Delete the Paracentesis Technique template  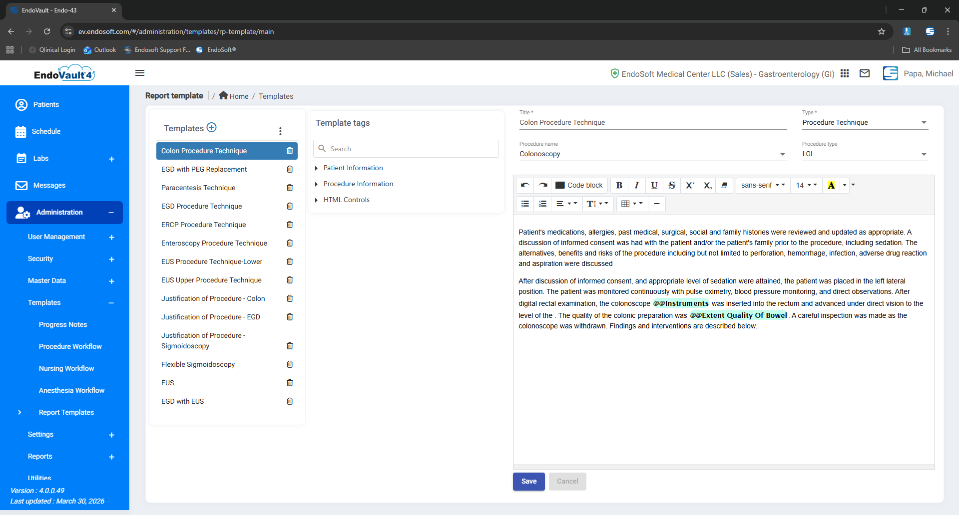[x=290, y=188]
